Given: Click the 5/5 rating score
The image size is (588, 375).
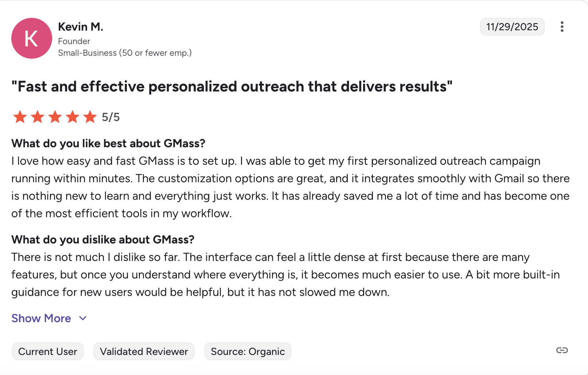Looking at the screenshot, I should pyautogui.click(x=111, y=117).
